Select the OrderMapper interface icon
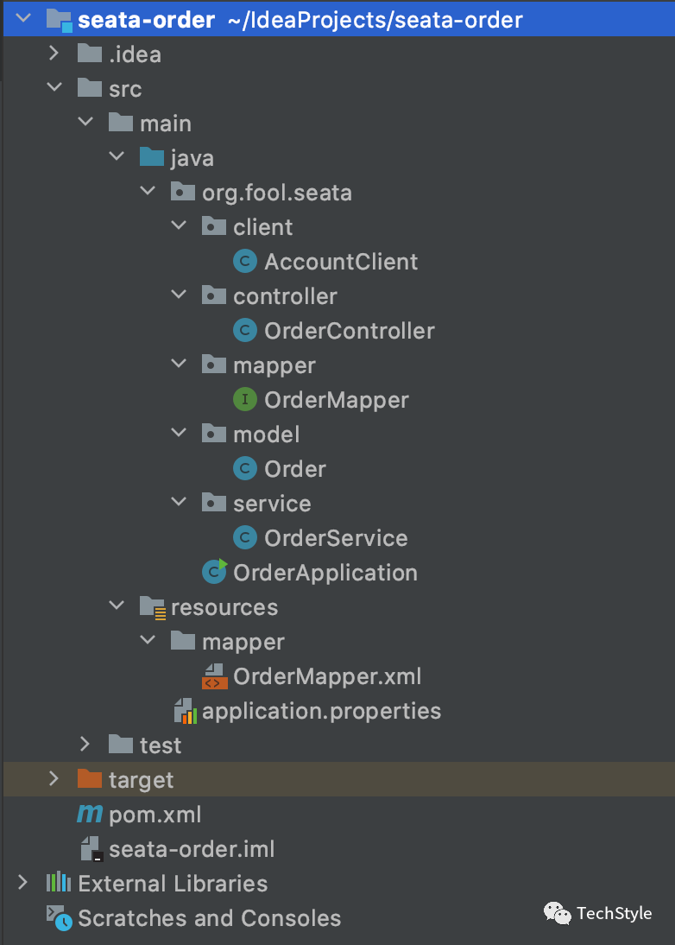This screenshot has height=945, width=675. click(x=245, y=400)
